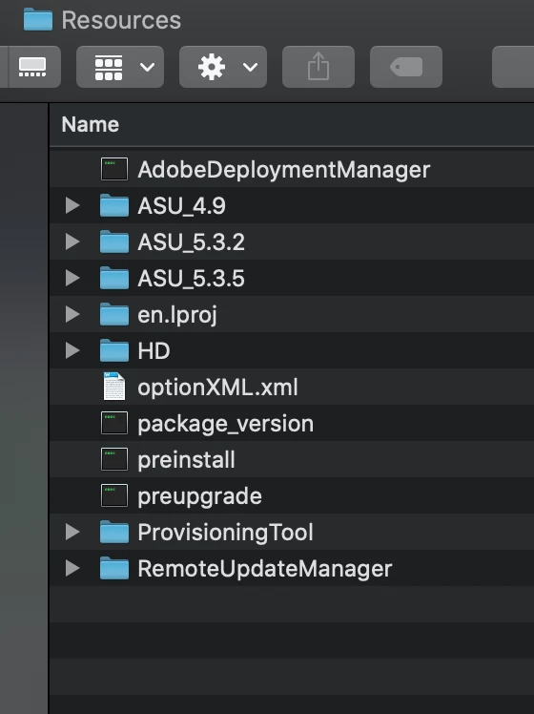Select the optionXML.xml document icon
Screen dimensions: 534x714
pyautogui.click(x=114, y=387)
